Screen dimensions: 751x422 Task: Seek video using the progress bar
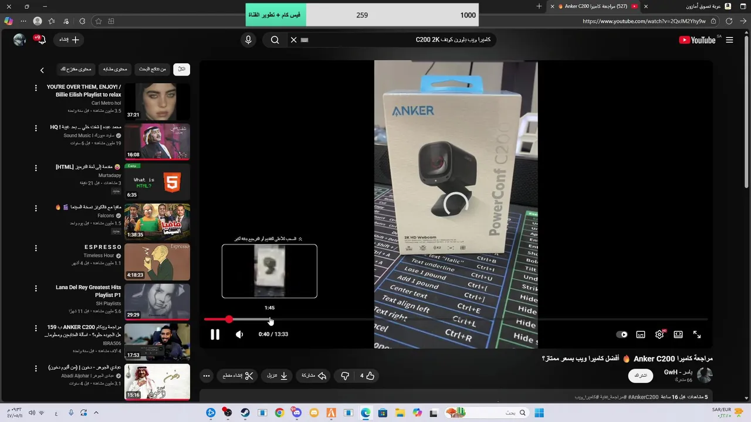(x=455, y=319)
